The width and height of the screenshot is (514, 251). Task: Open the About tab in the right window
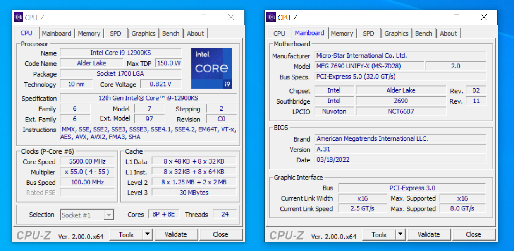pos(448,33)
